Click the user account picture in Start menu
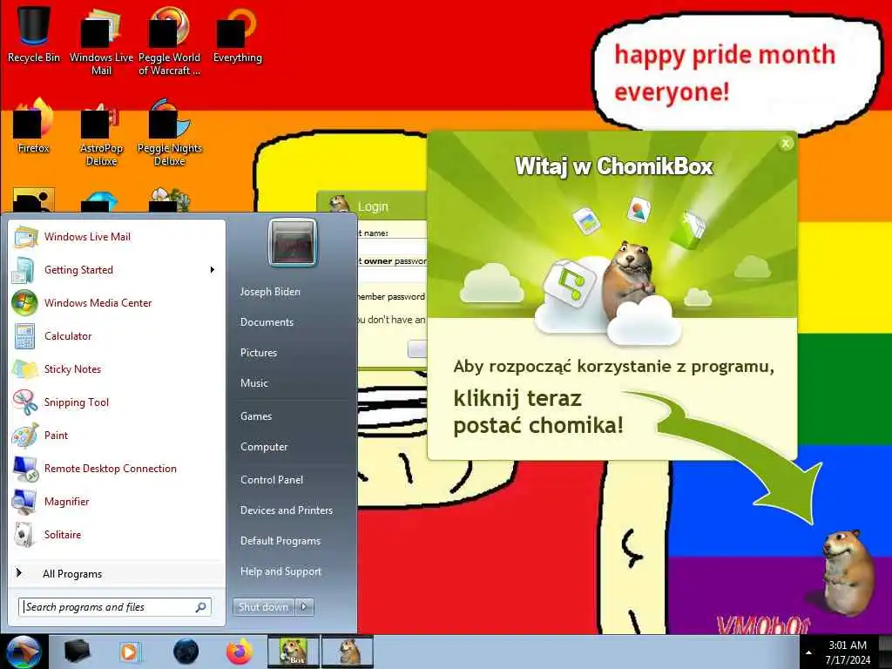 (293, 243)
